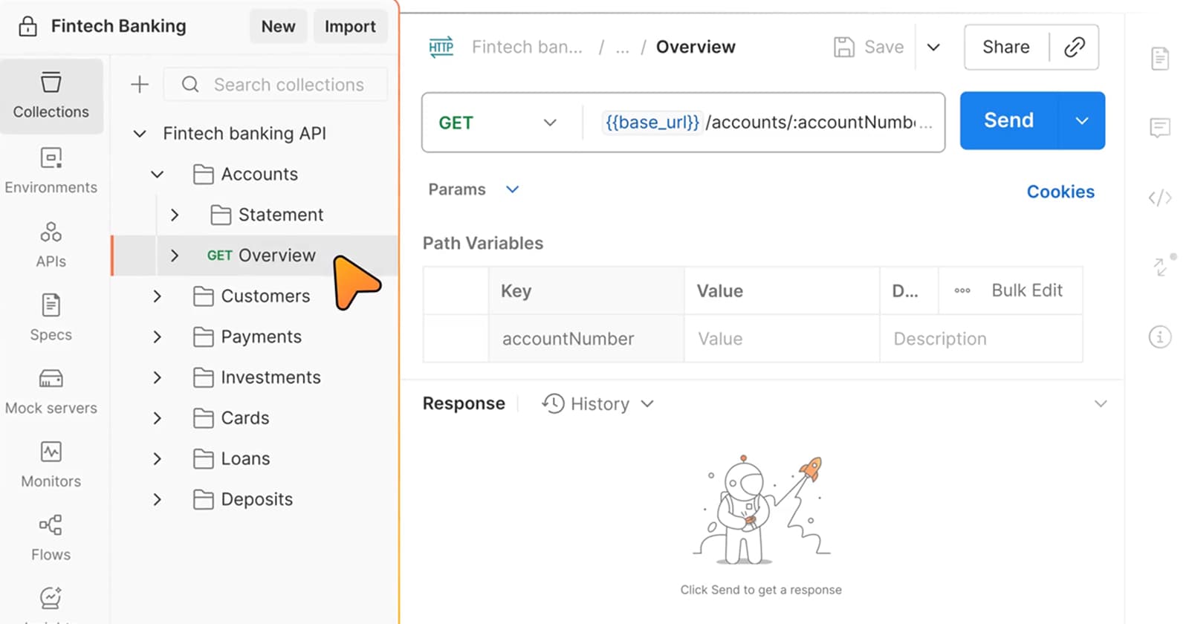Open the Save options dropdown arrow
Image resolution: width=1189 pixels, height=624 pixels.
(934, 48)
